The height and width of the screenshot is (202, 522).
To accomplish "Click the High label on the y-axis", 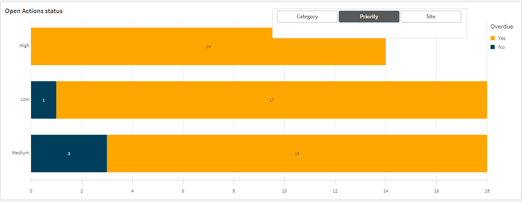I will point(24,46).
